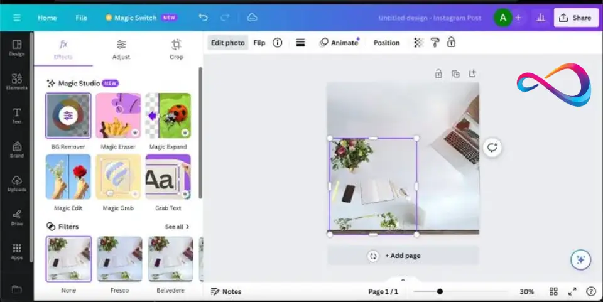Open the Text sidebar panel
The height and width of the screenshot is (302, 603).
17,116
